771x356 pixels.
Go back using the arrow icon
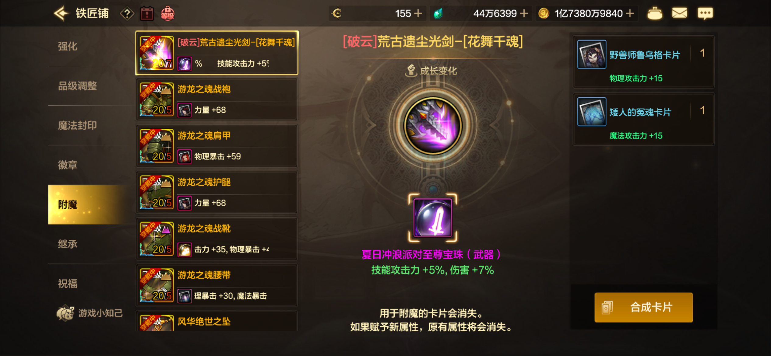(61, 13)
